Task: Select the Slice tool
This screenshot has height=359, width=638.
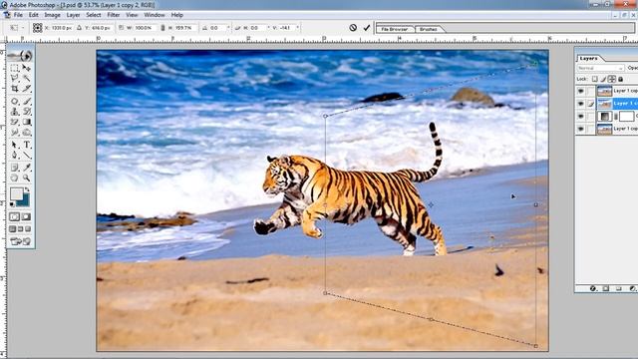Action: coord(27,89)
